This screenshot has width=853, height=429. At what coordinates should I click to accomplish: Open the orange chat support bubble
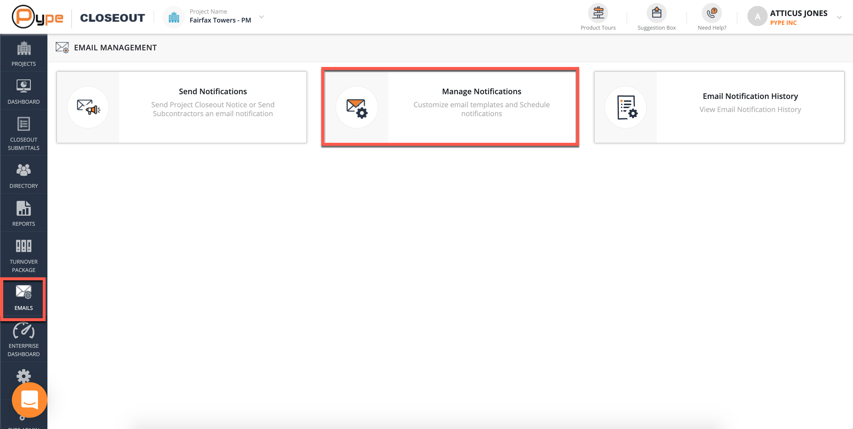[x=29, y=400]
